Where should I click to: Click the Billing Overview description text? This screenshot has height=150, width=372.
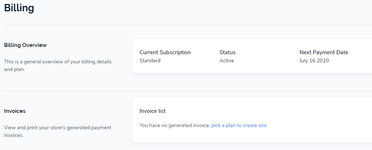(x=58, y=66)
